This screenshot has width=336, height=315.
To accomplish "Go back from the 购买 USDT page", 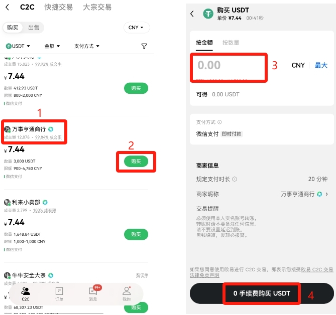I will (192, 14).
